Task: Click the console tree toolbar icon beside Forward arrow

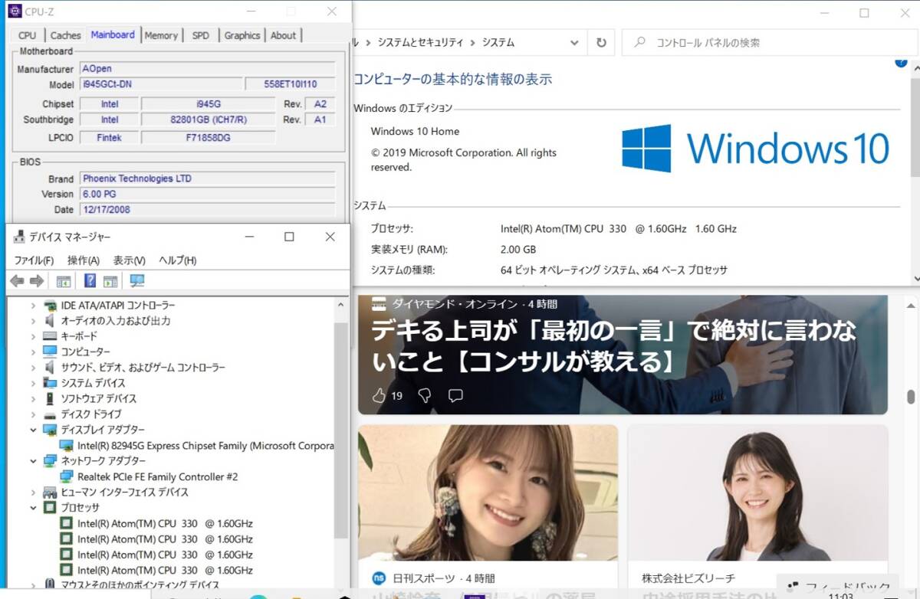Action: pos(64,281)
